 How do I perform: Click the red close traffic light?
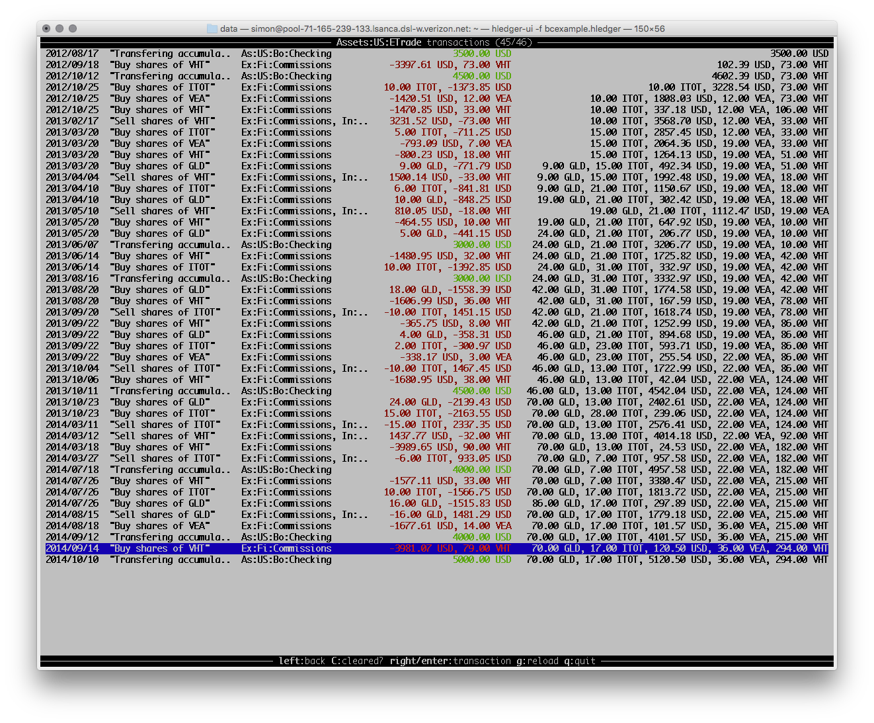[x=46, y=28]
